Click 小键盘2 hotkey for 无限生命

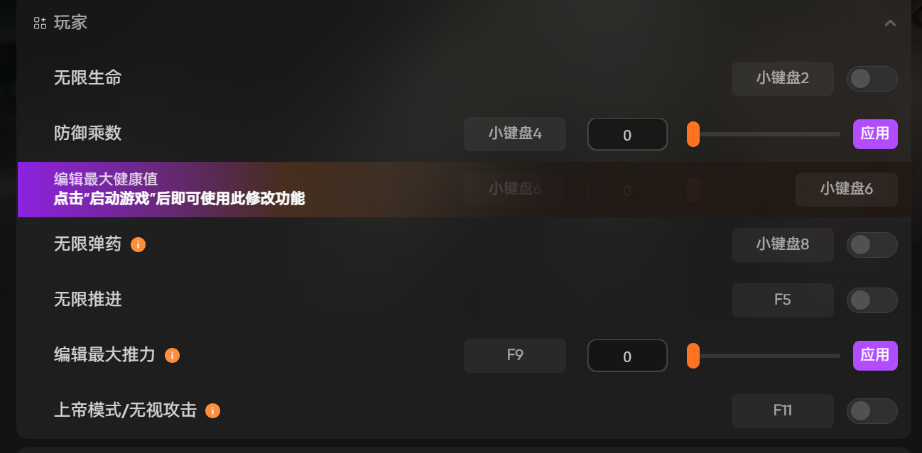pyautogui.click(x=782, y=78)
